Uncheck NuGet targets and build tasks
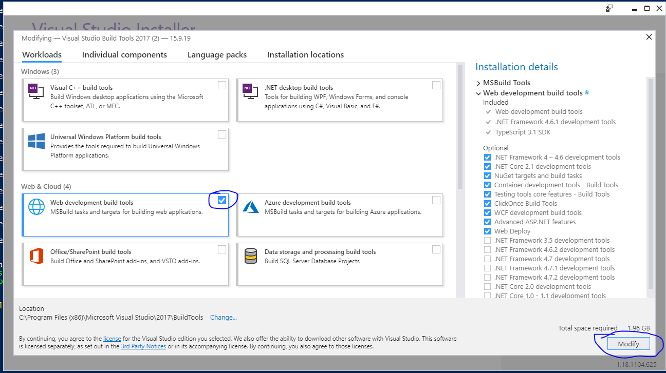 [x=487, y=176]
